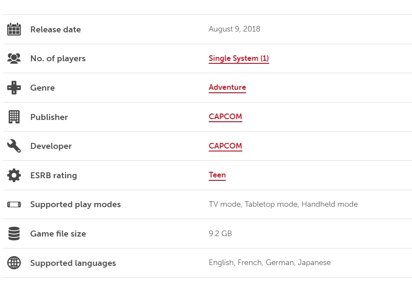412x288 pixels.
Task: Click the globe Supported languages icon
Action: [14, 263]
